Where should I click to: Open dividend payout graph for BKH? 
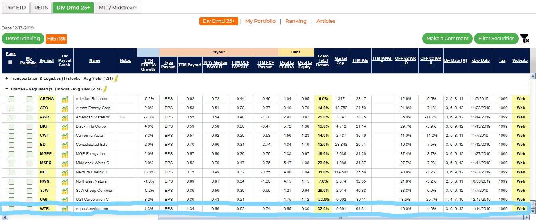[65, 126]
